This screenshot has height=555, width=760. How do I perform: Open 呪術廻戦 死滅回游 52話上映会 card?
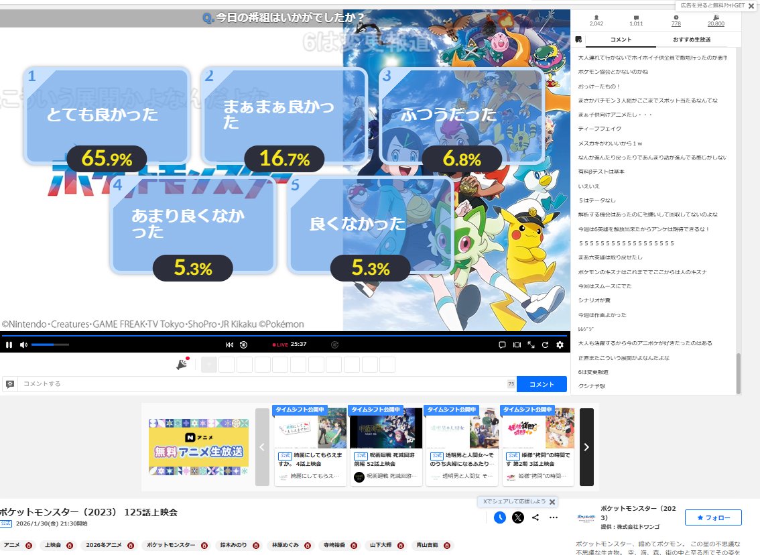(386, 446)
